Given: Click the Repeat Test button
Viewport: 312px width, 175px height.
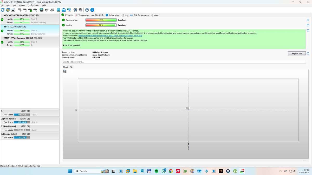Looking at the screenshot, I should pyautogui.click(x=297, y=53).
